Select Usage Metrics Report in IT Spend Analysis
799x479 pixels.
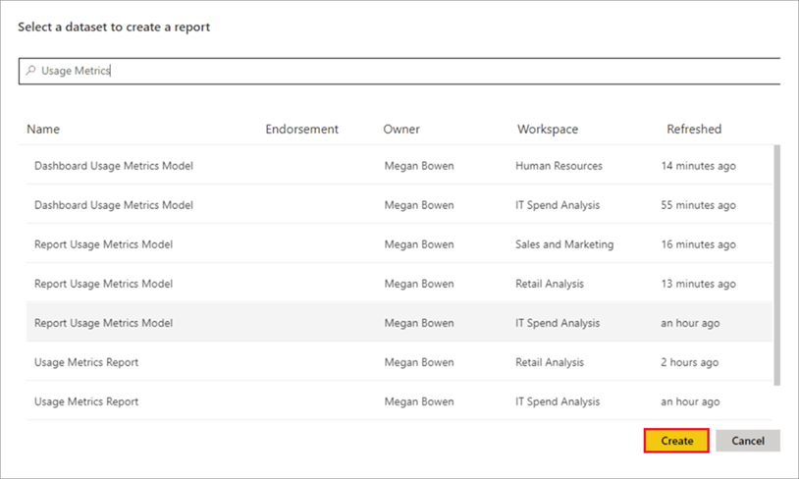click(86, 401)
